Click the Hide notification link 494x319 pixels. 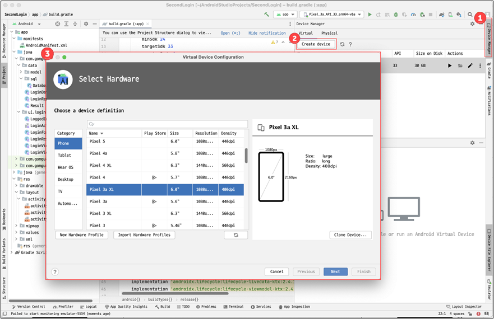(x=267, y=33)
